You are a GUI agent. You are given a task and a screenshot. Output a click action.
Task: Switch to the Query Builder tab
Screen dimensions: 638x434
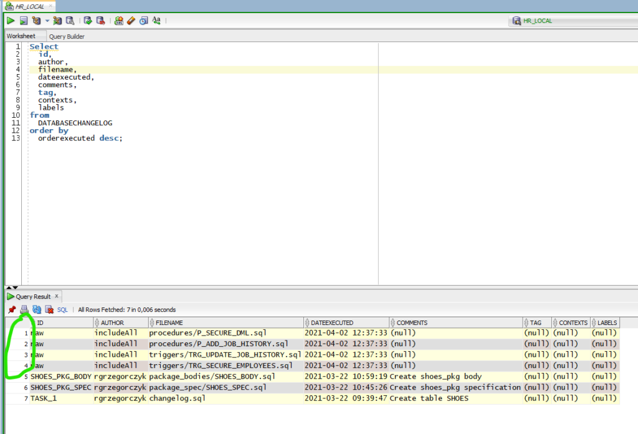(67, 36)
